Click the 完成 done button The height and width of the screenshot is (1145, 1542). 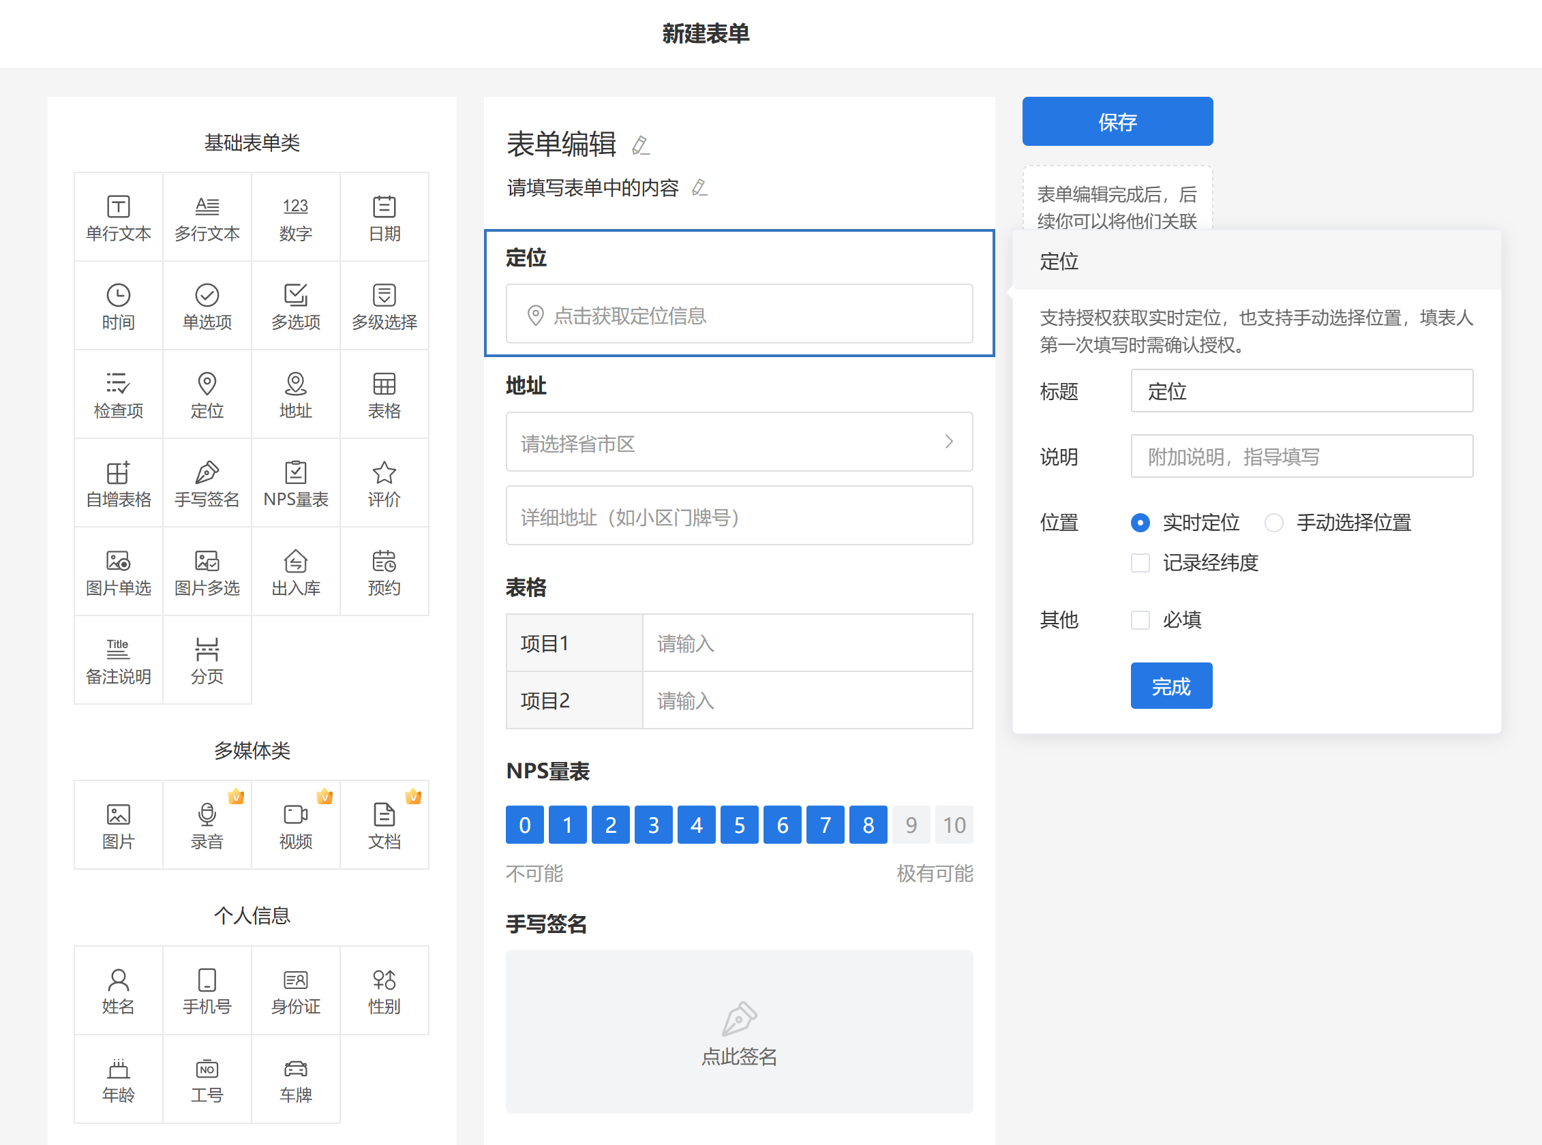click(x=1171, y=686)
